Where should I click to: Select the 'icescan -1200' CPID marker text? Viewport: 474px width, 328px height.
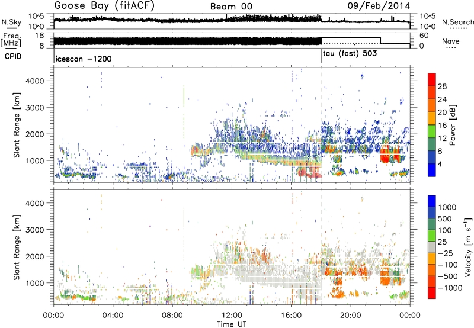point(84,59)
